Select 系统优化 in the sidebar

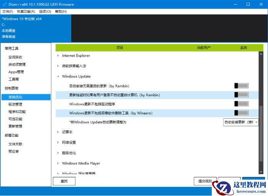[x=26, y=97]
